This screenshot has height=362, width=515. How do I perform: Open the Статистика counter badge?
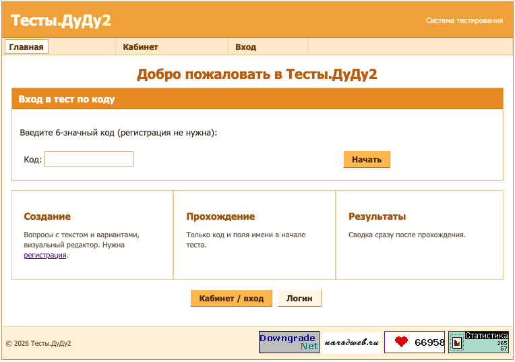[479, 342]
